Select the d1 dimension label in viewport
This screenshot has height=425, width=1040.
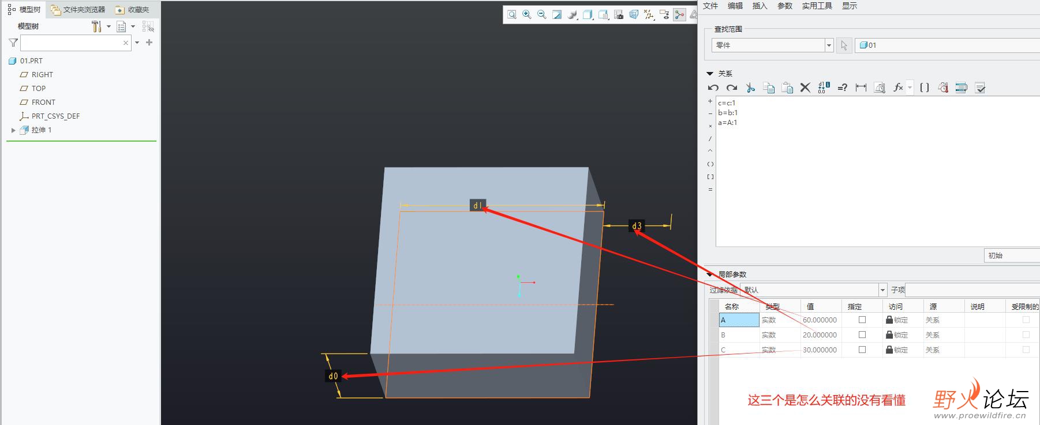tap(478, 206)
